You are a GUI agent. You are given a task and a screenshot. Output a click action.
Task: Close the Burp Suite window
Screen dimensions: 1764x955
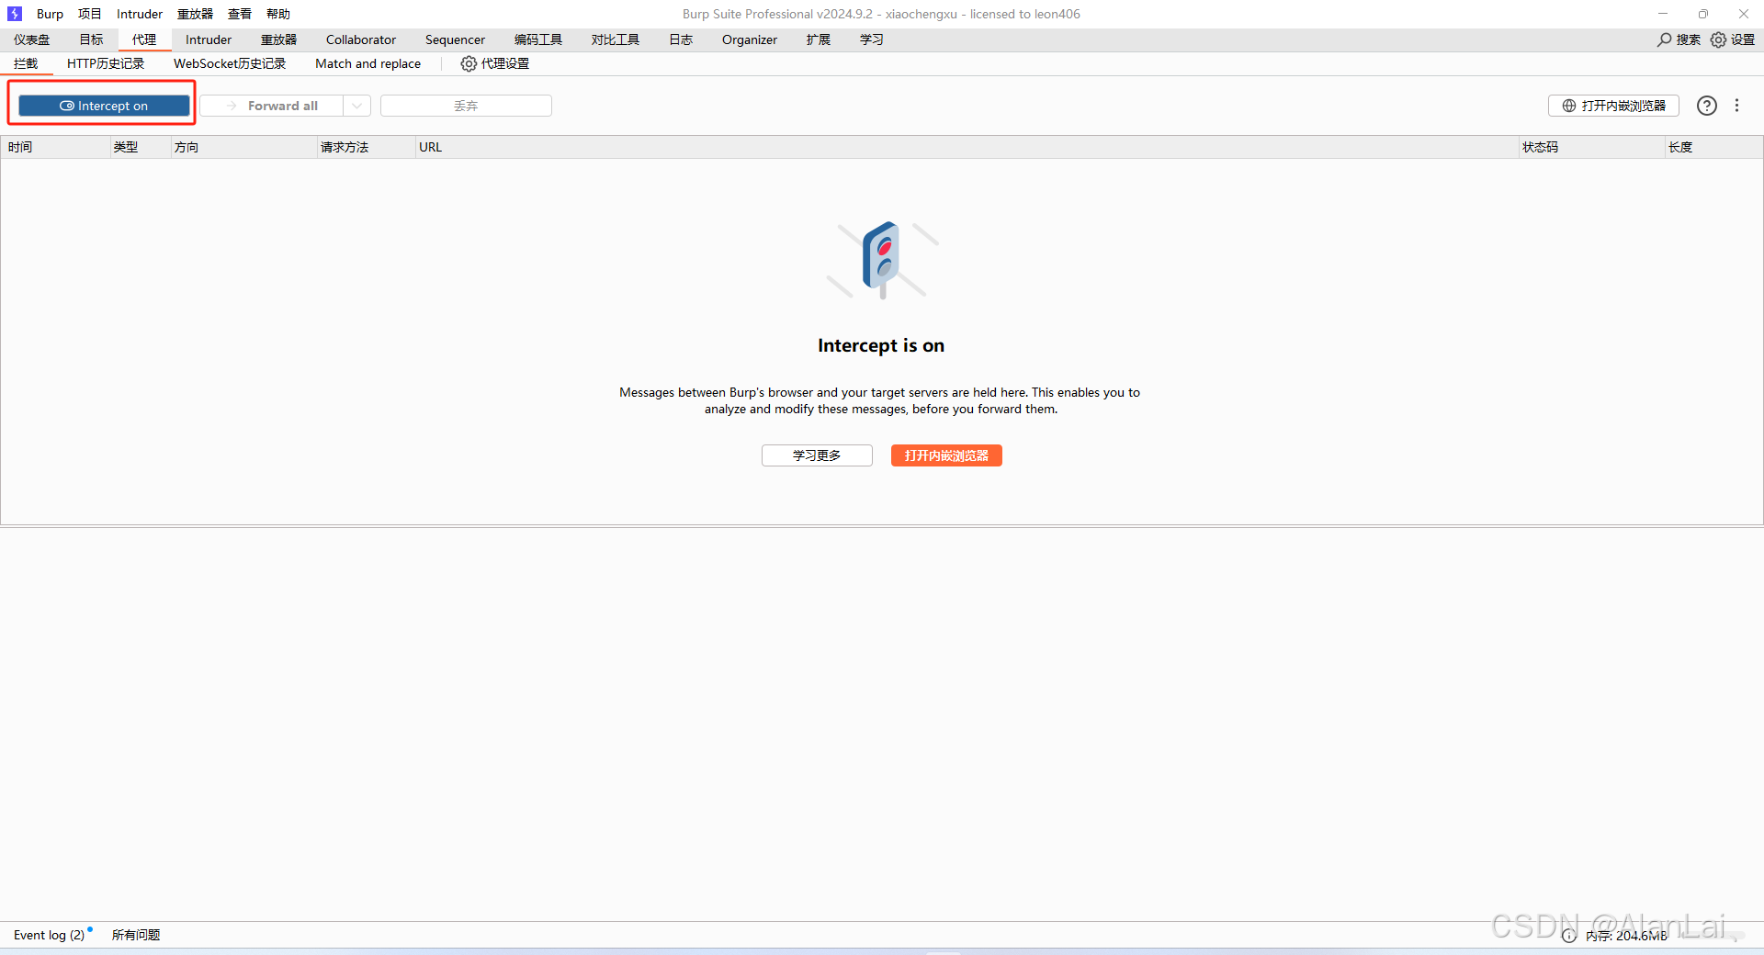[1744, 14]
